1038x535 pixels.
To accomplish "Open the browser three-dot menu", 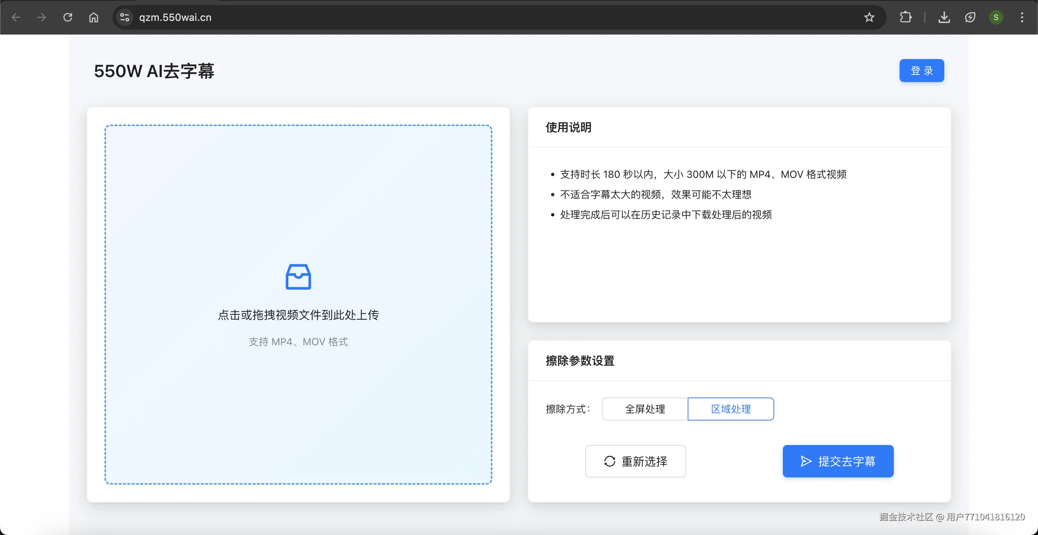I will pyautogui.click(x=1022, y=17).
